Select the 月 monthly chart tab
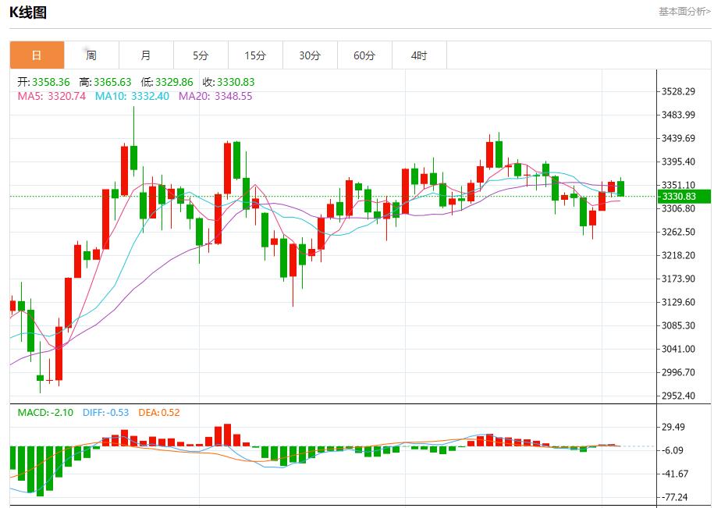This screenshot has height=508, width=714. (146, 55)
